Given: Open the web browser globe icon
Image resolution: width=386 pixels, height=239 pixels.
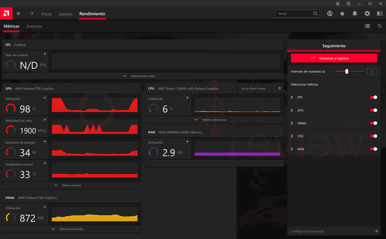Looking at the screenshot, I should [330, 13].
